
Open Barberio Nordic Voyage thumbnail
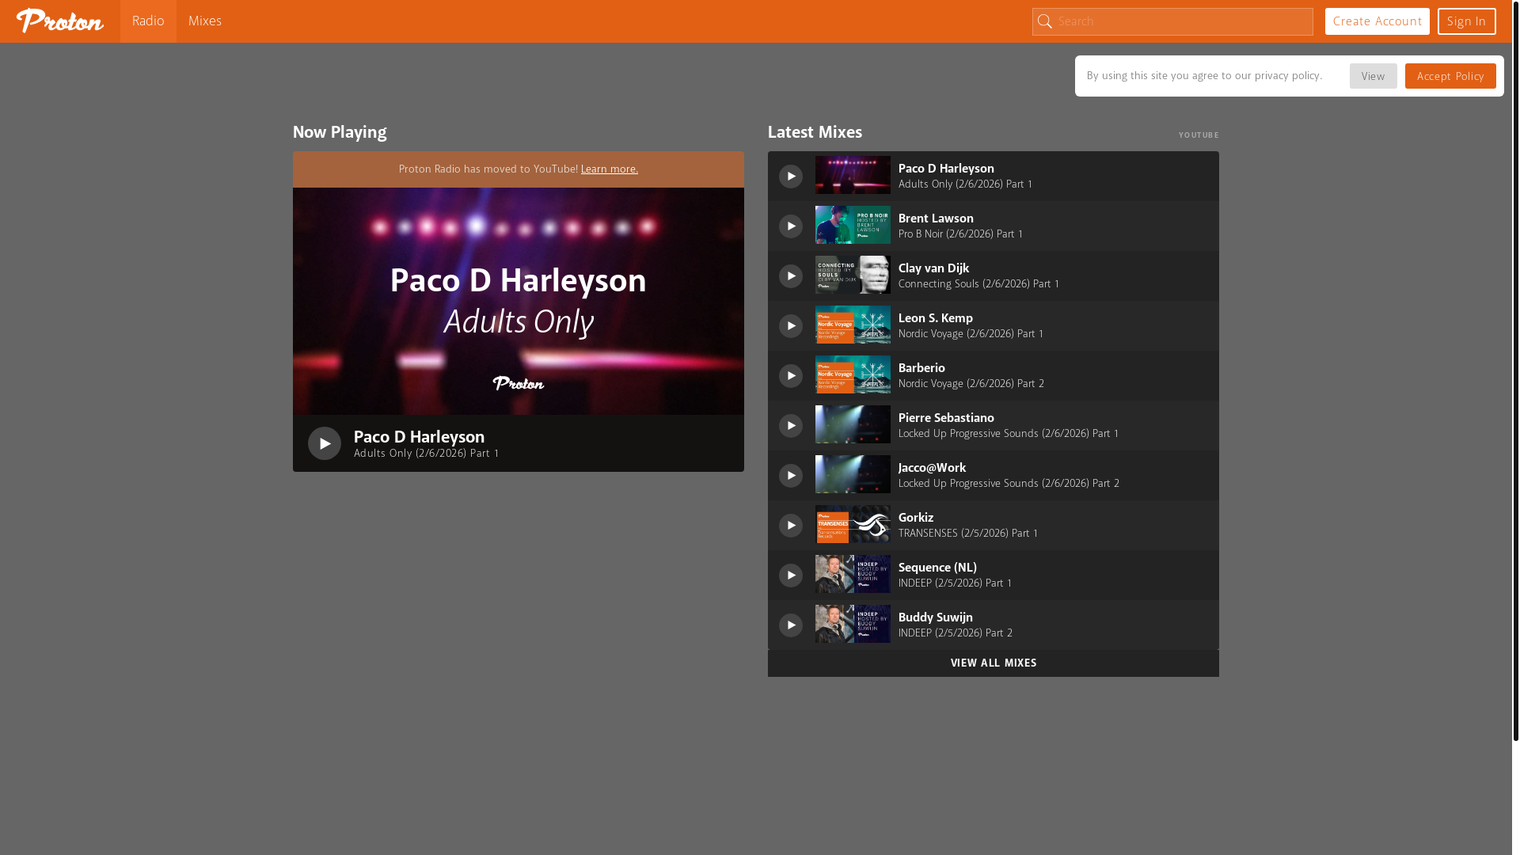[x=853, y=374]
